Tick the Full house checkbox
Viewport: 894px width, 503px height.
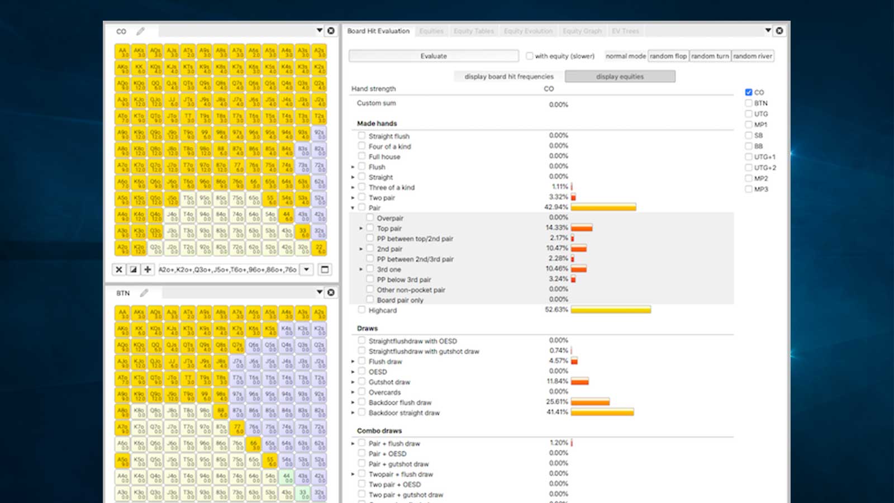[362, 156]
